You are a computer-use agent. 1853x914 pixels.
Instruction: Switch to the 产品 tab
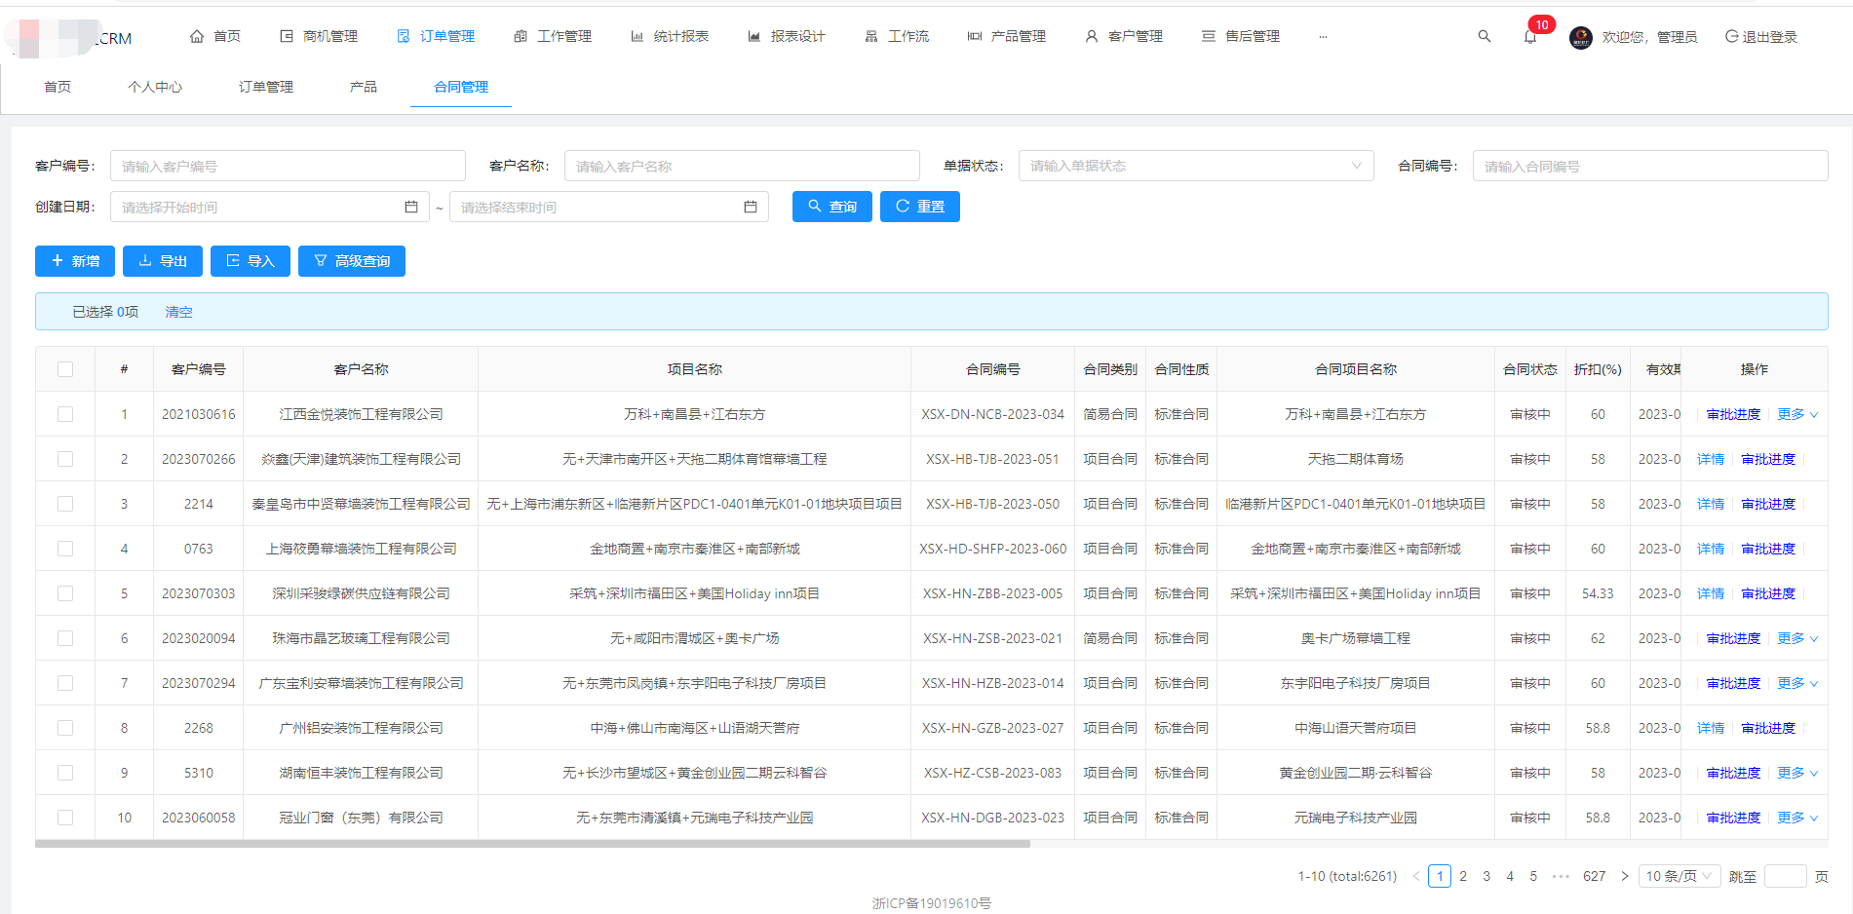tap(364, 87)
